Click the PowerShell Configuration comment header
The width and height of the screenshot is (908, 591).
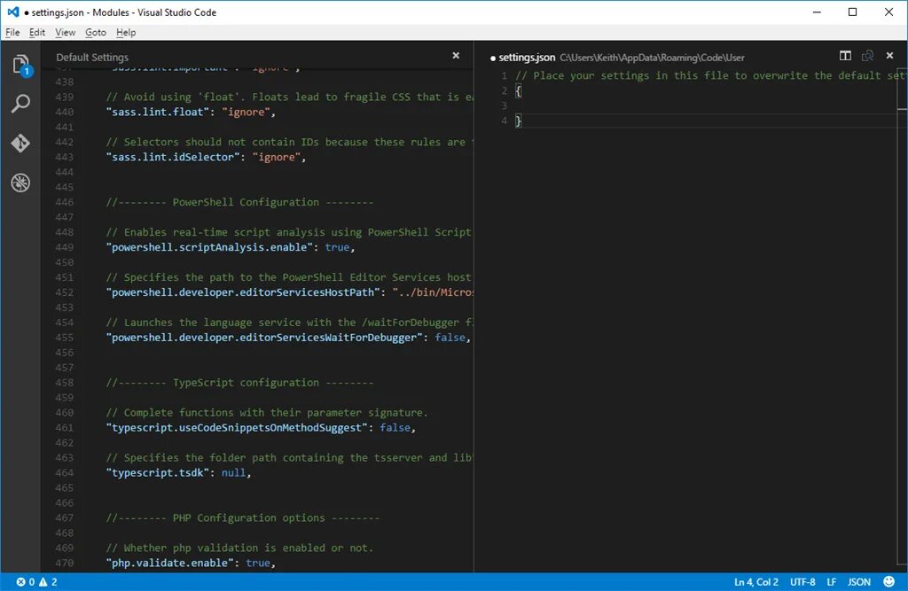click(239, 202)
